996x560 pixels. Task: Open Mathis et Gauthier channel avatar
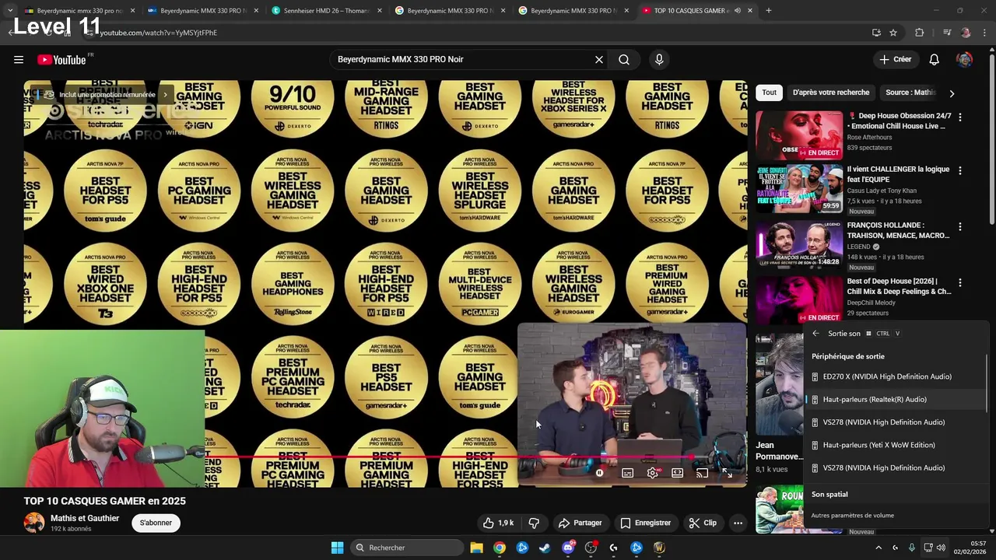click(x=34, y=523)
